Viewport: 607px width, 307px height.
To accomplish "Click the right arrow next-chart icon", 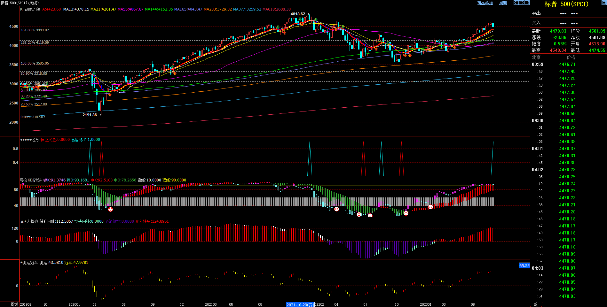I will (521, 3).
